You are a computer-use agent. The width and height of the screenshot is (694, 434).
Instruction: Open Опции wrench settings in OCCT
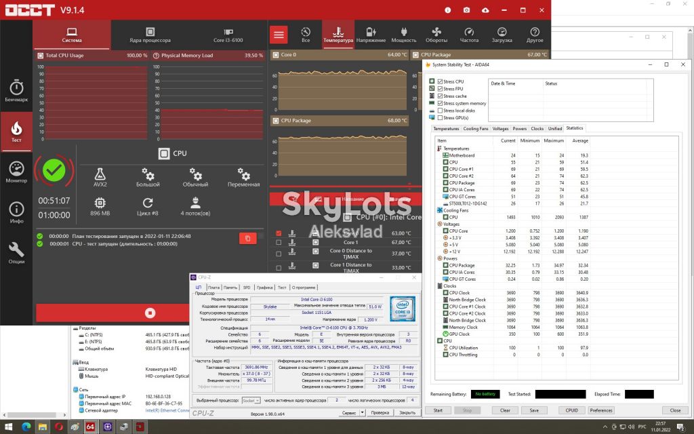pos(16,253)
